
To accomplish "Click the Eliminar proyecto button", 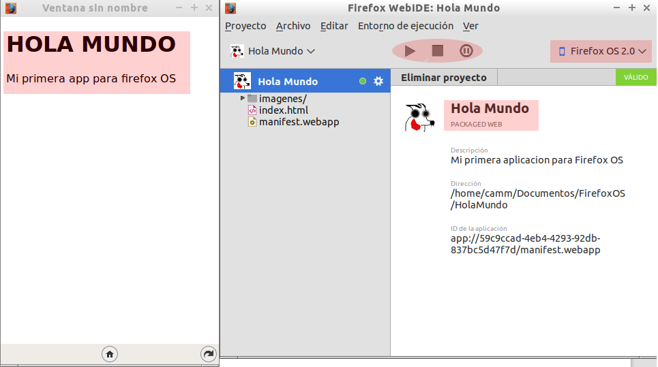I will [444, 78].
